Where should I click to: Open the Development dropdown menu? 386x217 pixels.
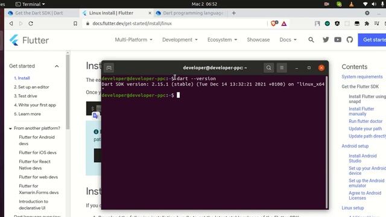[x=180, y=40]
